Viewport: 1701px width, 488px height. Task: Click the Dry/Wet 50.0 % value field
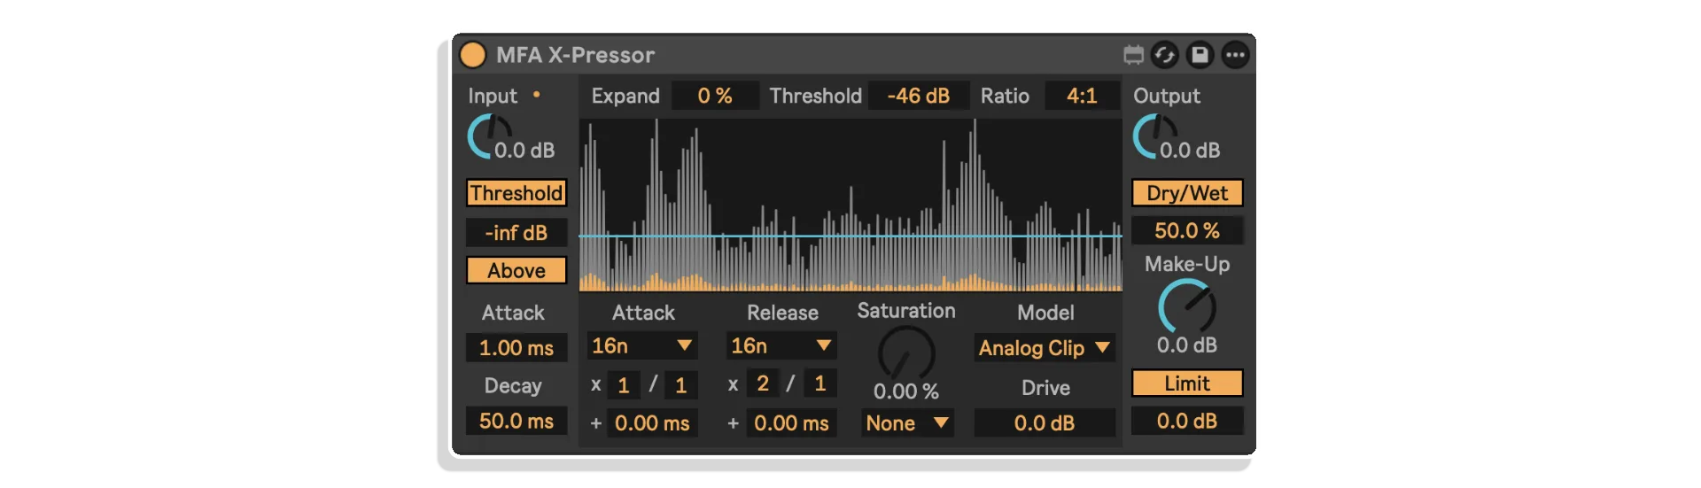1187,231
